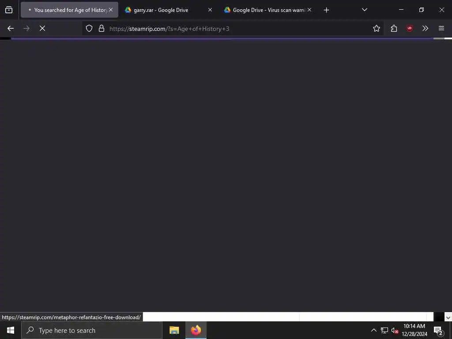Open the Windows Start menu
452x339 pixels.
11,330
